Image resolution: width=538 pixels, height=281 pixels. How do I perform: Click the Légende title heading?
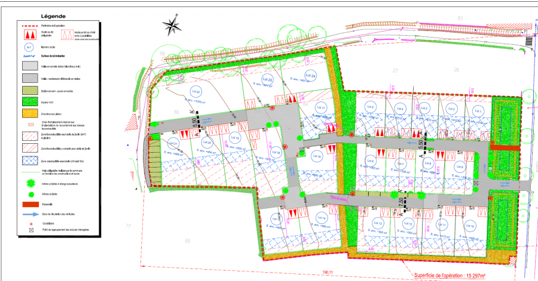[x=54, y=17]
